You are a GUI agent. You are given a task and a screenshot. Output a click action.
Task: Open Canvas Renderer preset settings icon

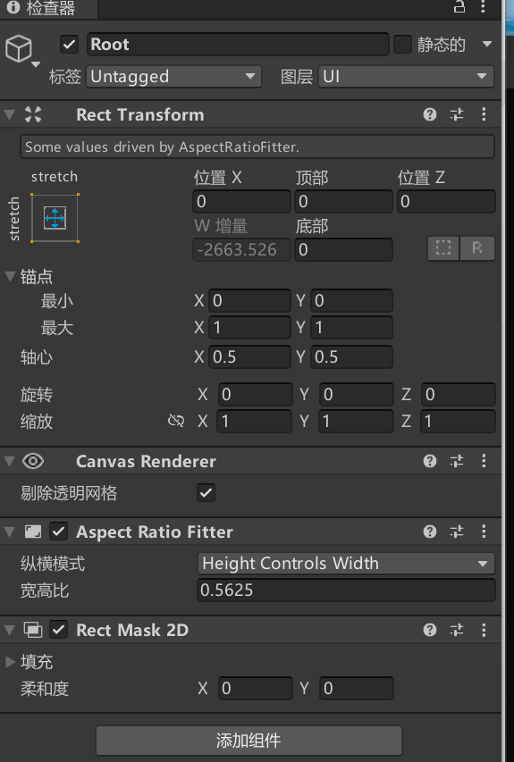pos(457,461)
